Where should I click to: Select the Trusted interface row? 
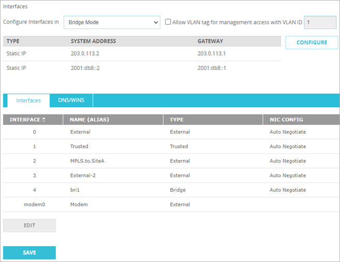click(79, 147)
